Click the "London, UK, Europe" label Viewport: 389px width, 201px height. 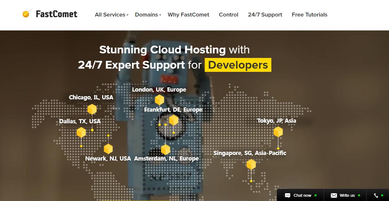tap(159, 90)
